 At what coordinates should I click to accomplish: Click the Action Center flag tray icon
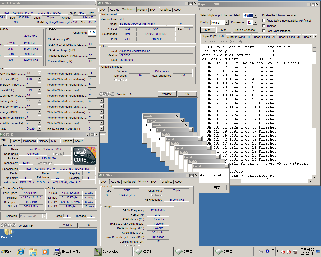289,251
